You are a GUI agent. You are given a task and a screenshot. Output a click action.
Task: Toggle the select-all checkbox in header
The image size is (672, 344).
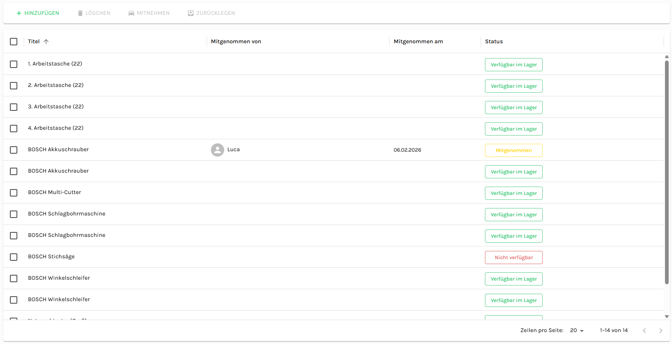pyautogui.click(x=14, y=42)
